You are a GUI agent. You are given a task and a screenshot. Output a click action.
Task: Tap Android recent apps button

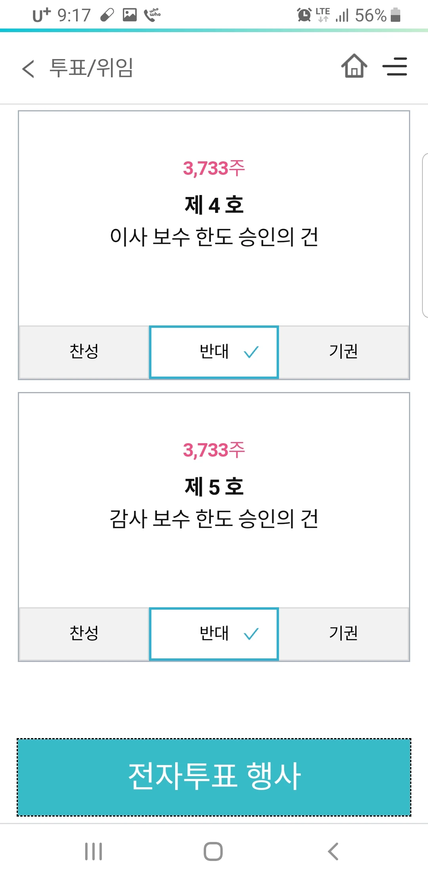[x=94, y=851]
